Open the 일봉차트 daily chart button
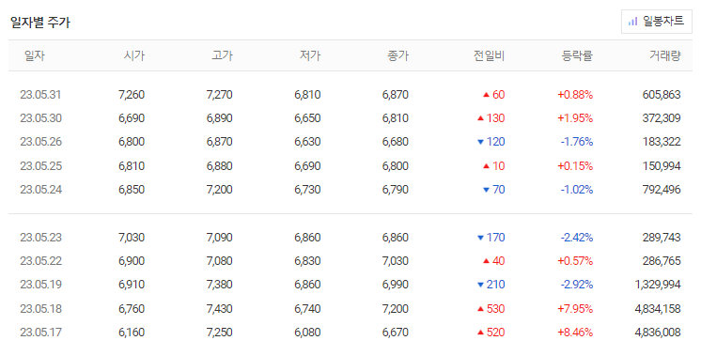 tap(656, 22)
